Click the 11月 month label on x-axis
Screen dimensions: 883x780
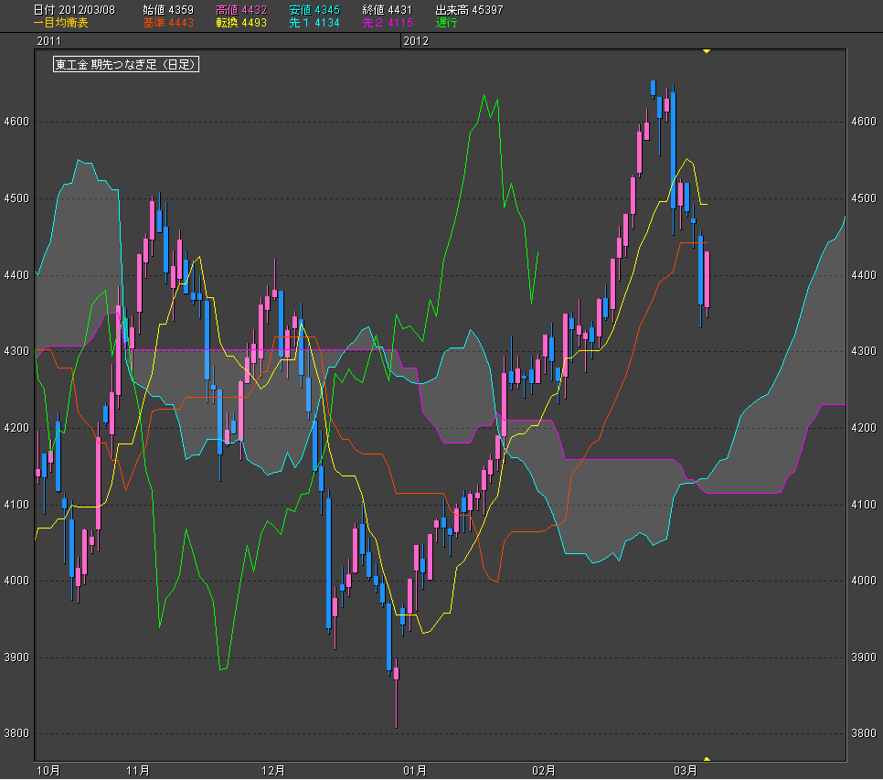click(x=138, y=770)
